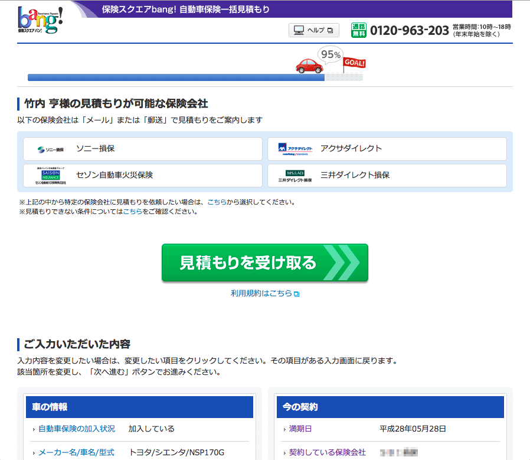Open こちら link for non-quotable conditions
The image size is (530, 460).
(132, 212)
